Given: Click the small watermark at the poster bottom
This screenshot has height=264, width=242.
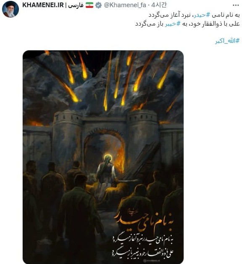Looking at the screenshot, I should pyautogui.click(x=152, y=261).
